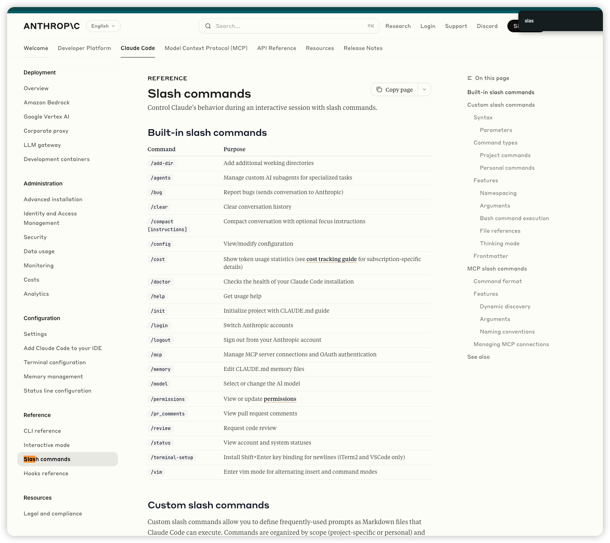Click the Research header link
The height and width of the screenshot is (543, 610).
398,26
